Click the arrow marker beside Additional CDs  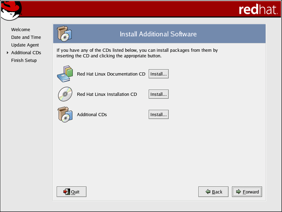coord(7,53)
